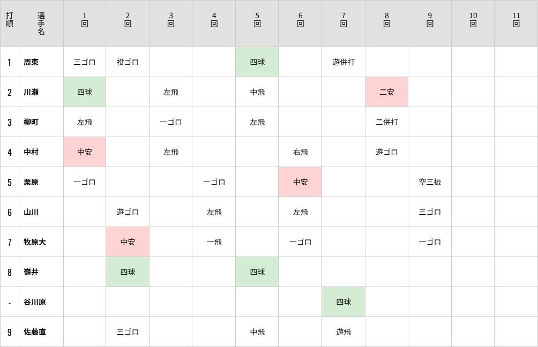Select 栗原 in the batting order
538x347 pixels.
[x=31, y=182]
